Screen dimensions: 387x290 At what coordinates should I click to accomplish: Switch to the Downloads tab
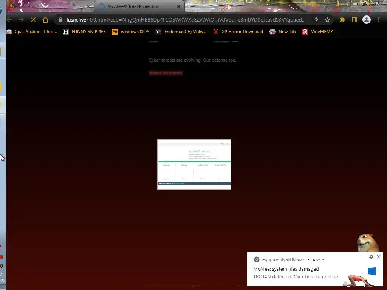(x=50, y=6)
